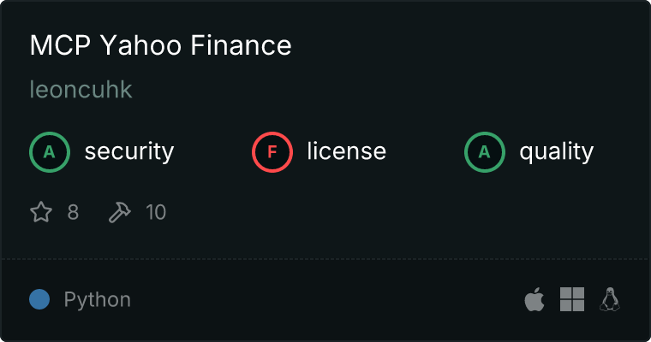Select the Python language label
651x342 pixels.
pyautogui.click(x=98, y=300)
